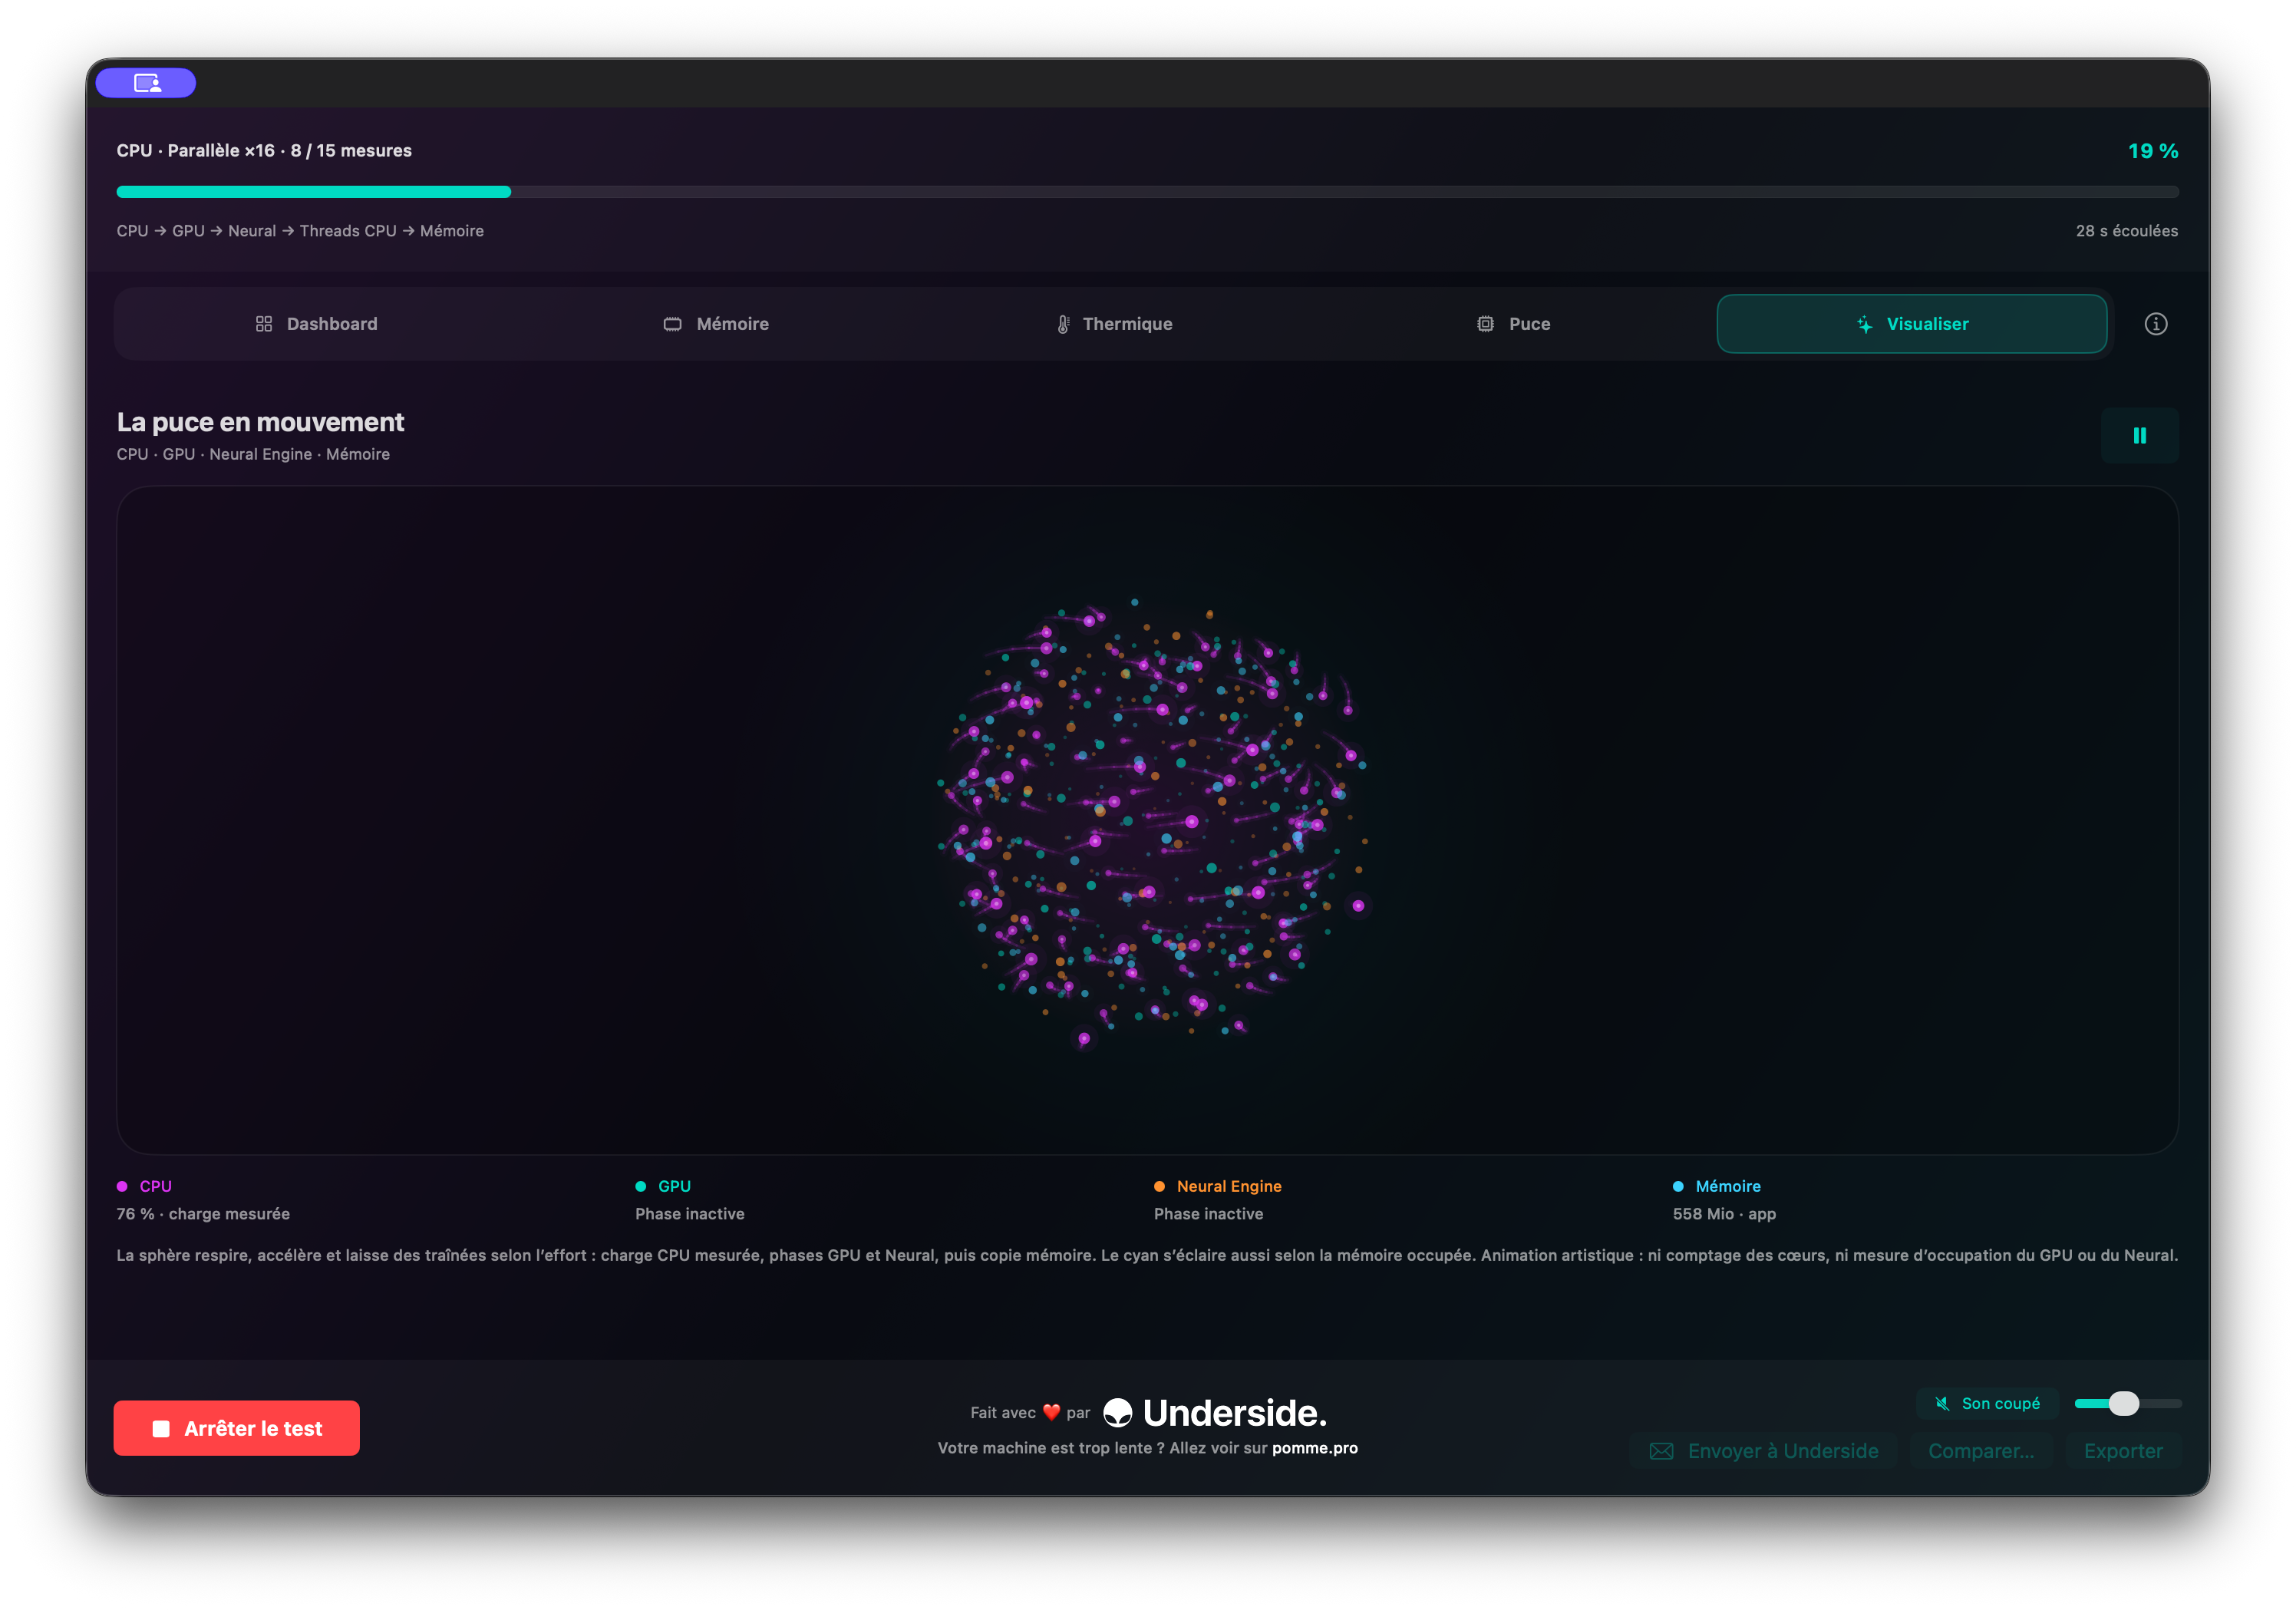The height and width of the screenshot is (1610, 2296).
Task: Click the '19 %' progress value
Action: click(2152, 151)
